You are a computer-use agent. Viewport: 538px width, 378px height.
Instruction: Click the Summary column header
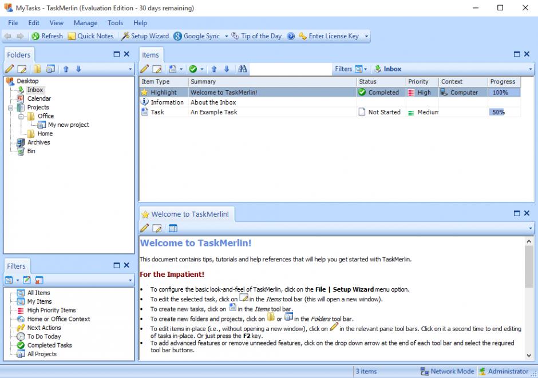pyautogui.click(x=272, y=82)
